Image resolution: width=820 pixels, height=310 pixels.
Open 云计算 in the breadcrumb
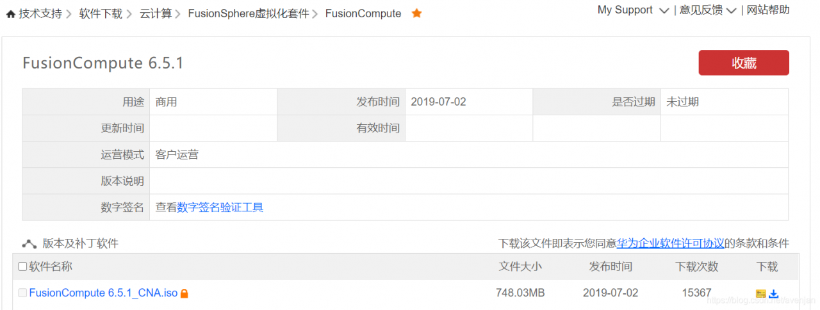pos(156,13)
